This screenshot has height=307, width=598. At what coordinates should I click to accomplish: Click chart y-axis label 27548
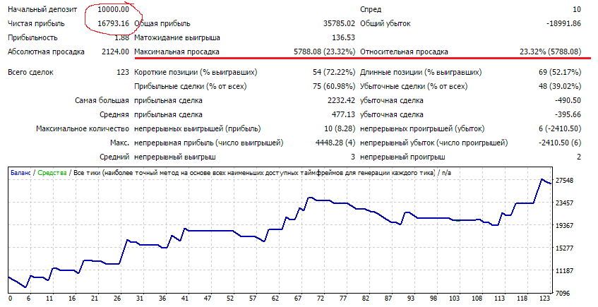(x=565, y=180)
